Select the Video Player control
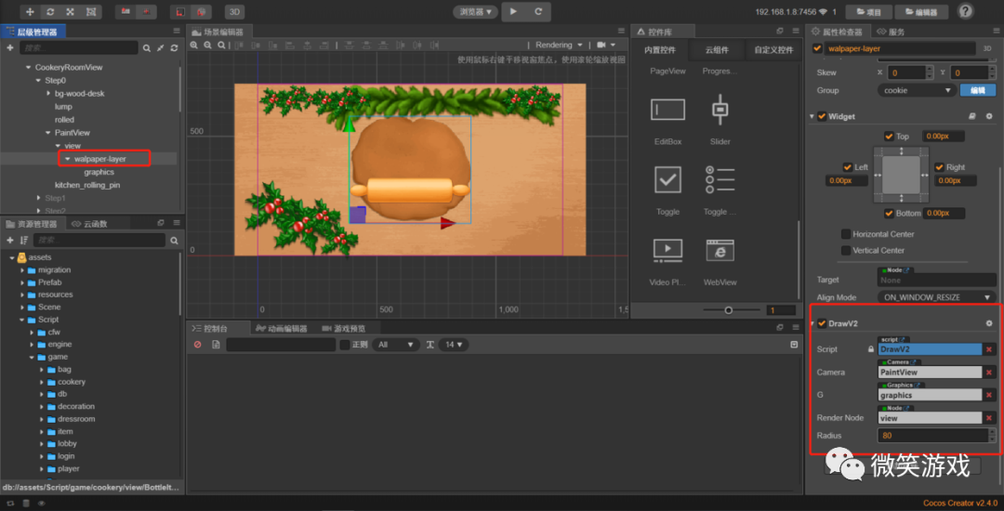The image size is (1004, 511). 667,262
